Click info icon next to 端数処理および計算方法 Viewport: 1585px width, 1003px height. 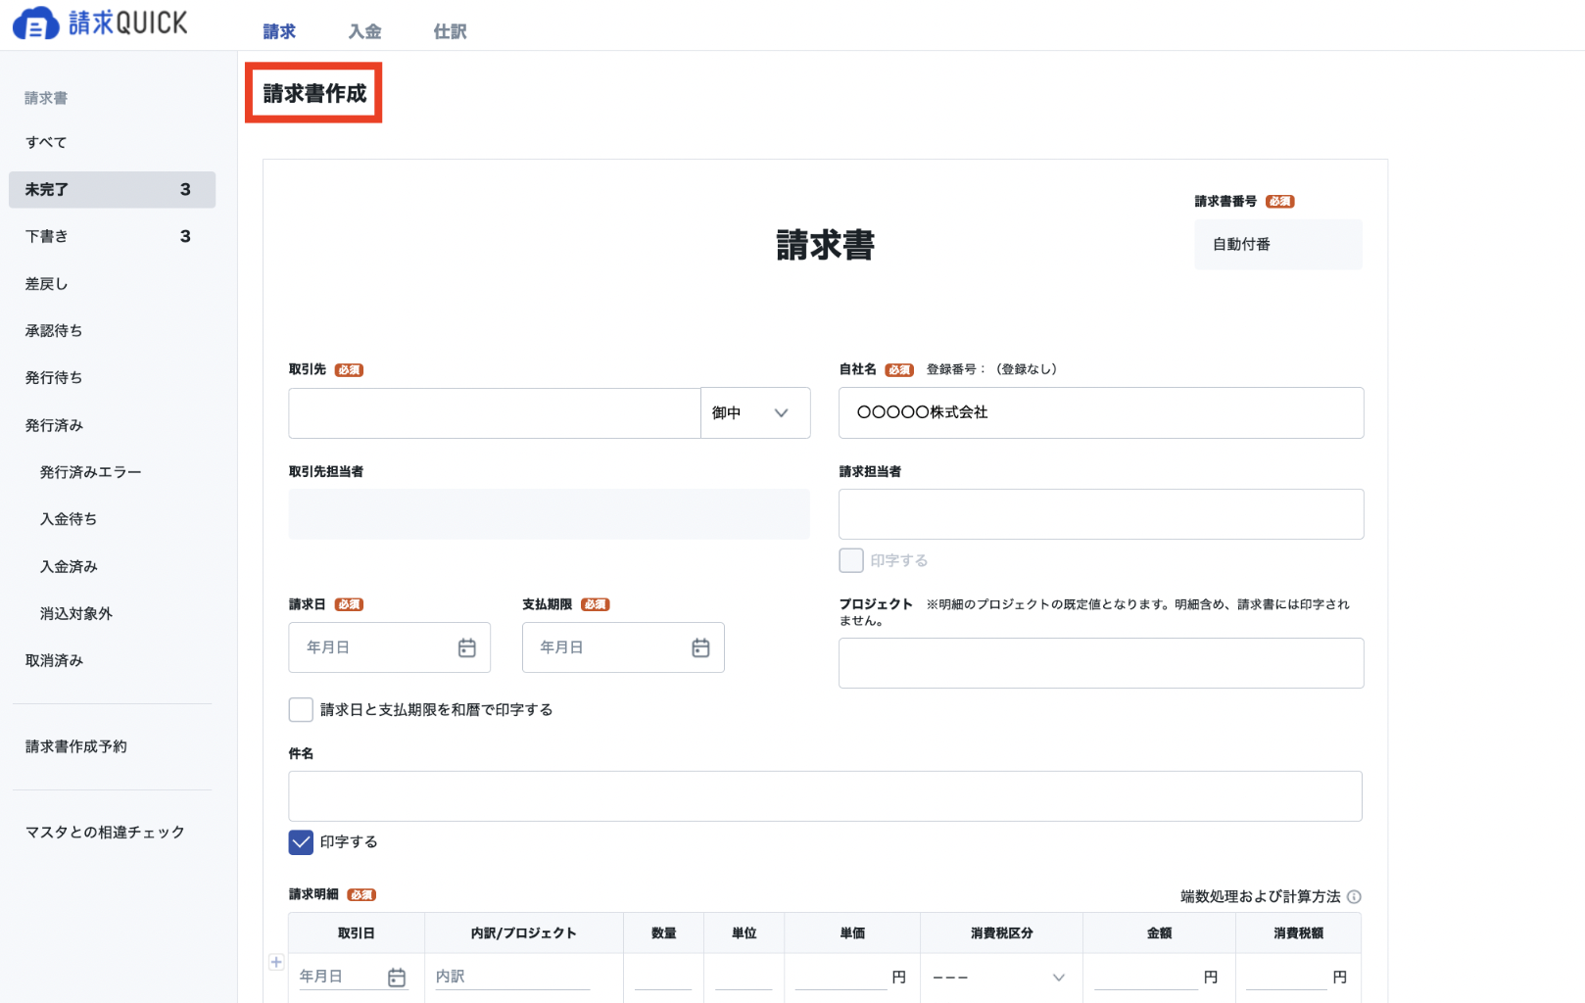coord(1354,896)
